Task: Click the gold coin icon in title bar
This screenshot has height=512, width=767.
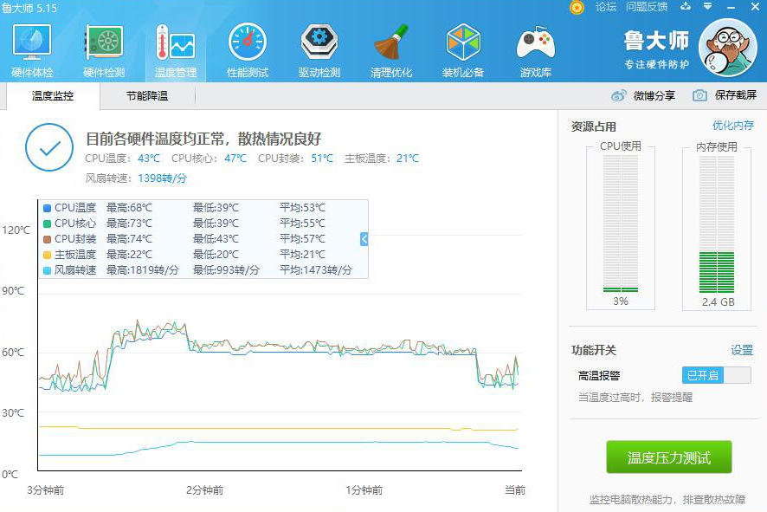Action: pos(577,7)
